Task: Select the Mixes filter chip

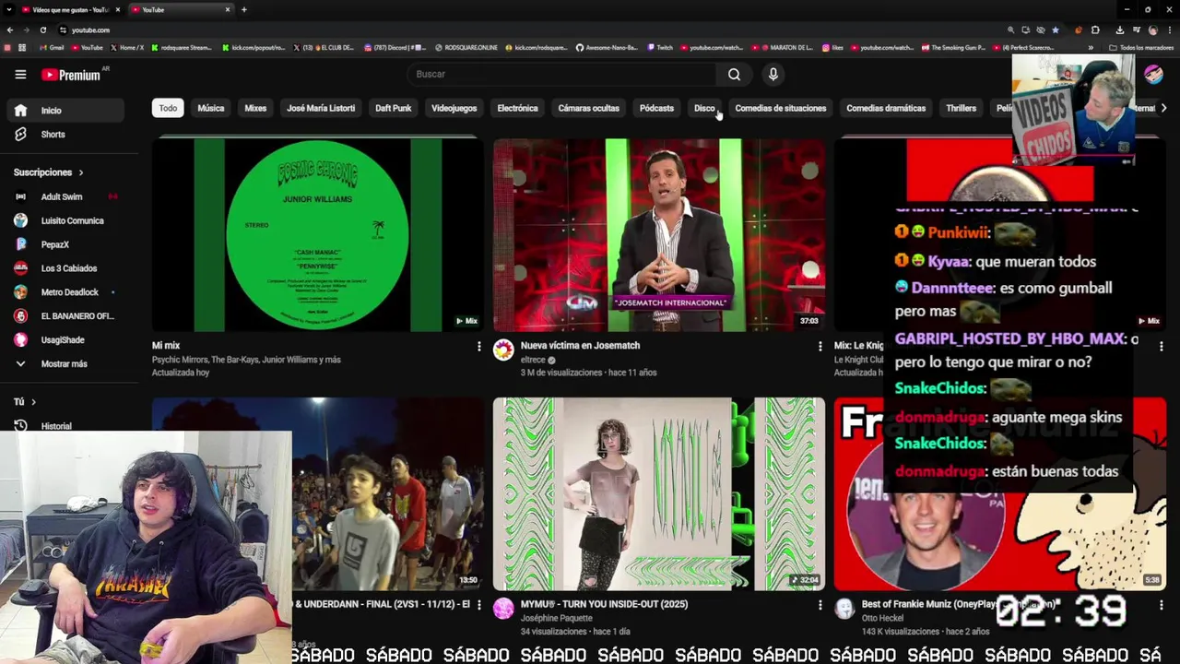Action: pyautogui.click(x=255, y=108)
